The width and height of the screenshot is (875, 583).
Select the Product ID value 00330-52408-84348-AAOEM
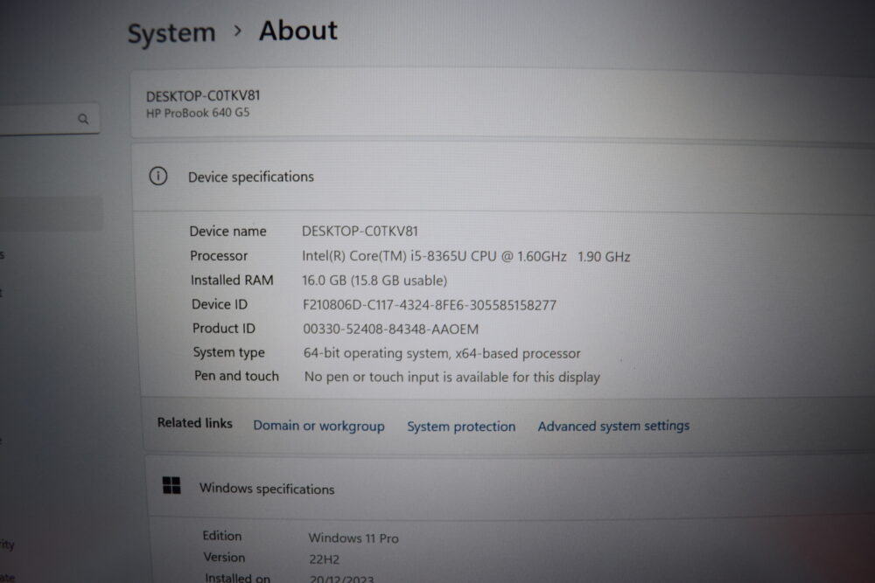390,329
